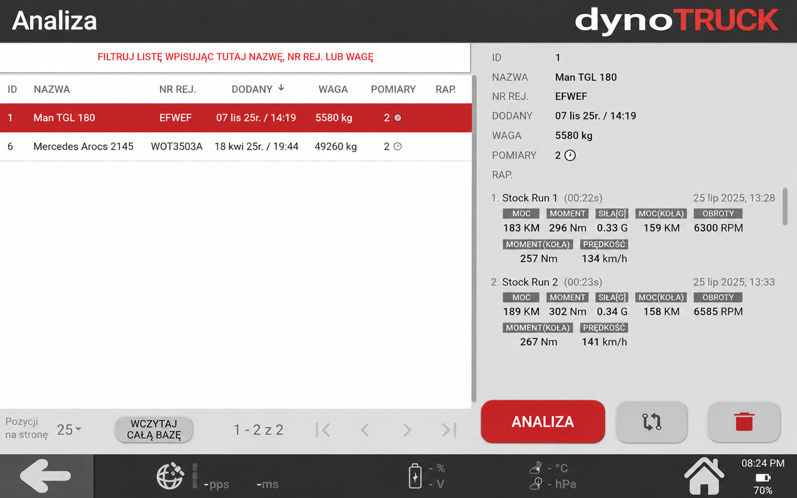Click the ANALIZA button
Screen dimensions: 797x498
click(x=543, y=422)
